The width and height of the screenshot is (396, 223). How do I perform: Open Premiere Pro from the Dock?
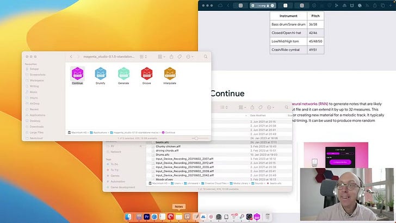146,216
